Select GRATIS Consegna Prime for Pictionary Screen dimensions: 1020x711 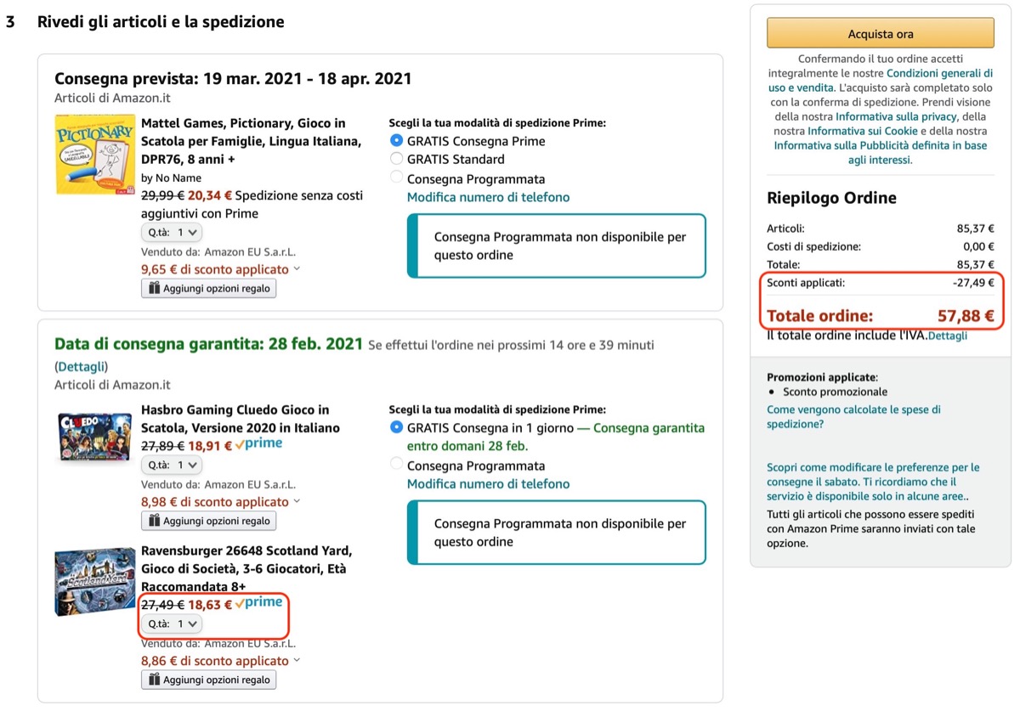point(396,141)
